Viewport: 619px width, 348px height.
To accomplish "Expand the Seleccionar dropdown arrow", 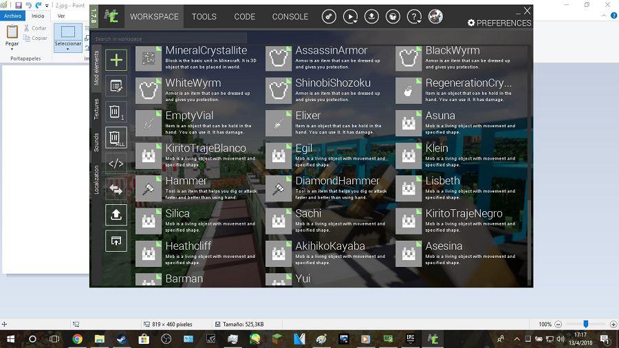I will click(x=67, y=50).
